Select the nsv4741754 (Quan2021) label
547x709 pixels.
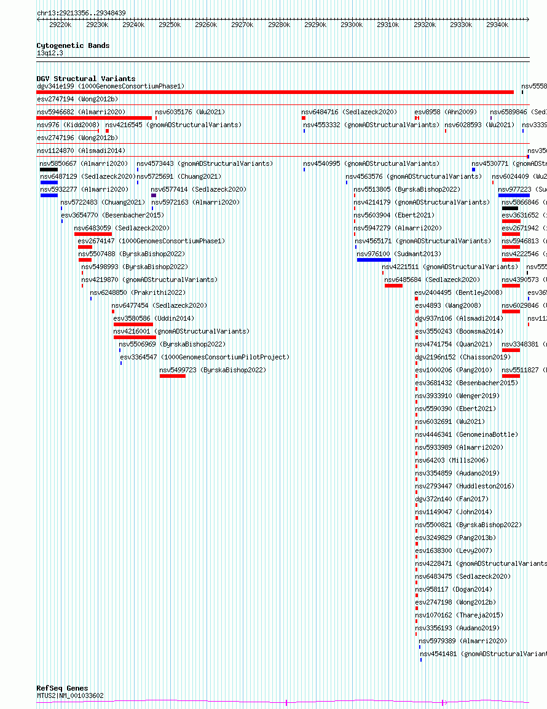[454, 345]
